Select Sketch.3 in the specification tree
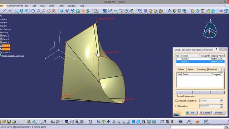 6,52
